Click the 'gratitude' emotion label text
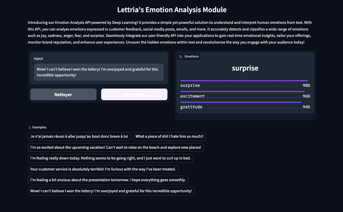 191,107
